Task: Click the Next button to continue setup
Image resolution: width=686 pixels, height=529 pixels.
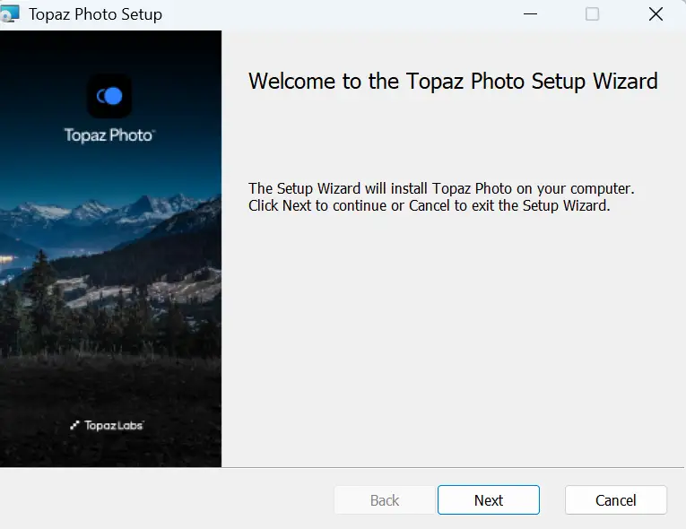Action: (x=488, y=499)
